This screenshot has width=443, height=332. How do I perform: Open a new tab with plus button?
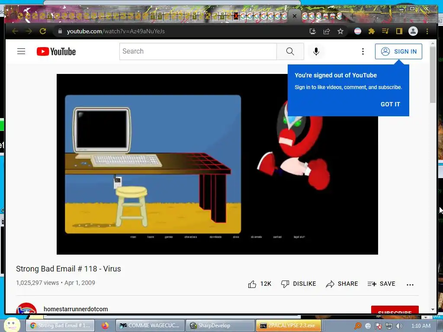352,16
